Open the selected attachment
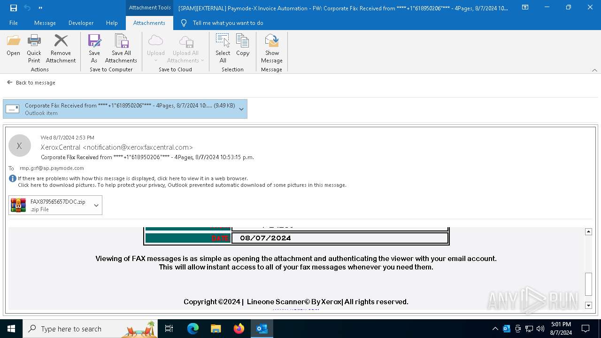 [13, 46]
